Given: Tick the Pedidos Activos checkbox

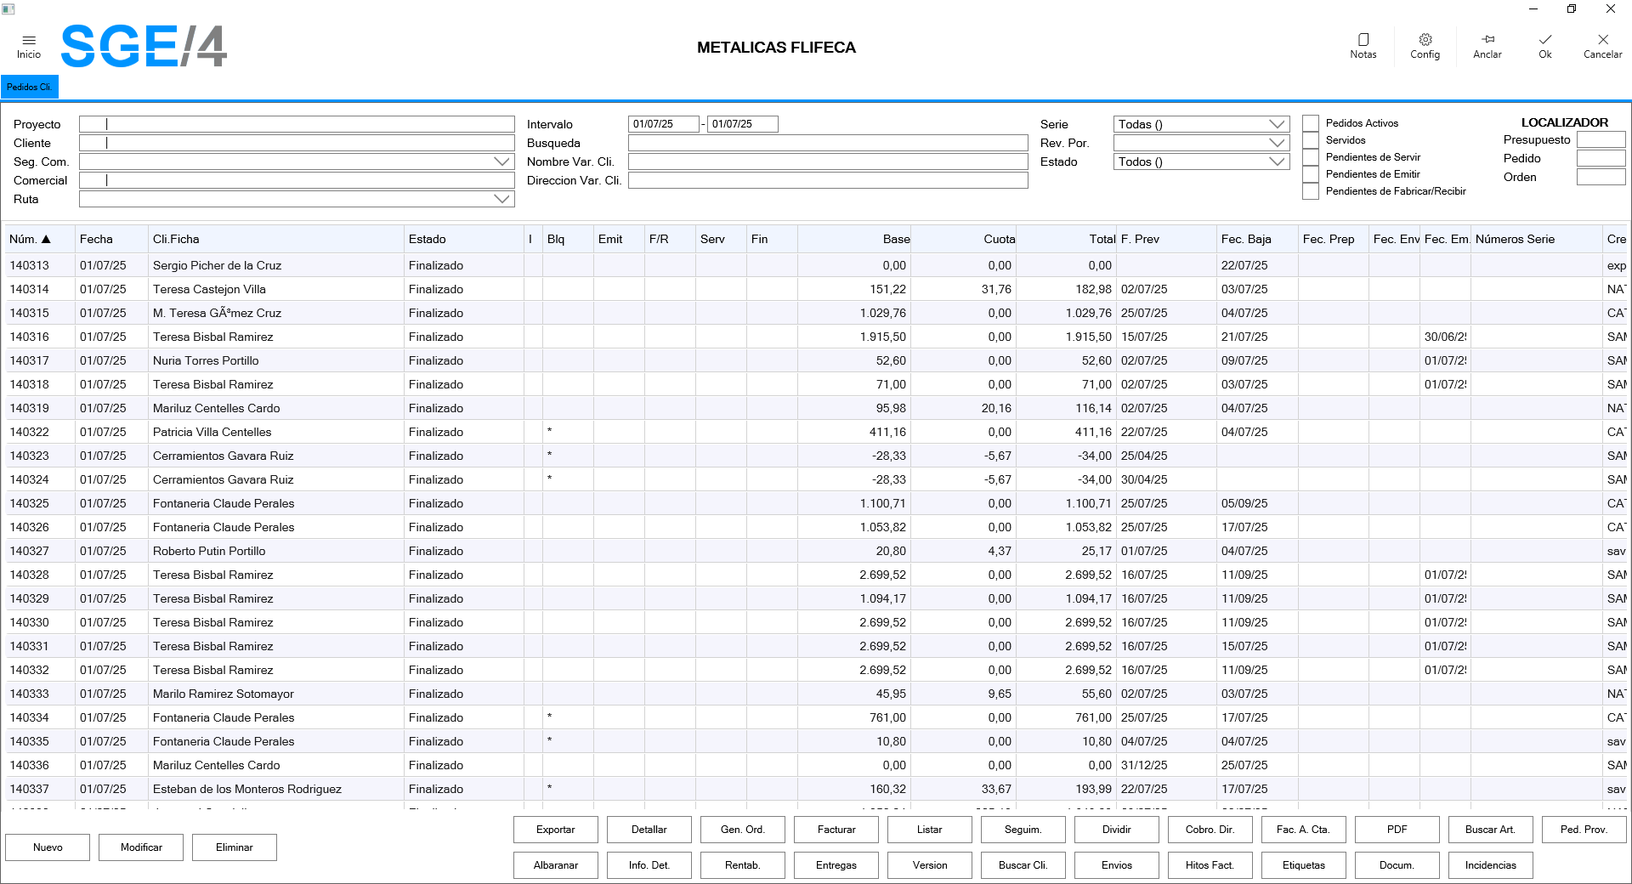Looking at the screenshot, I should pos(1311,123).
